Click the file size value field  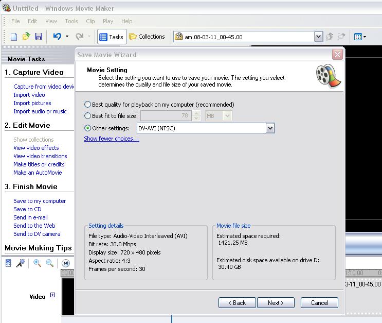166,115
